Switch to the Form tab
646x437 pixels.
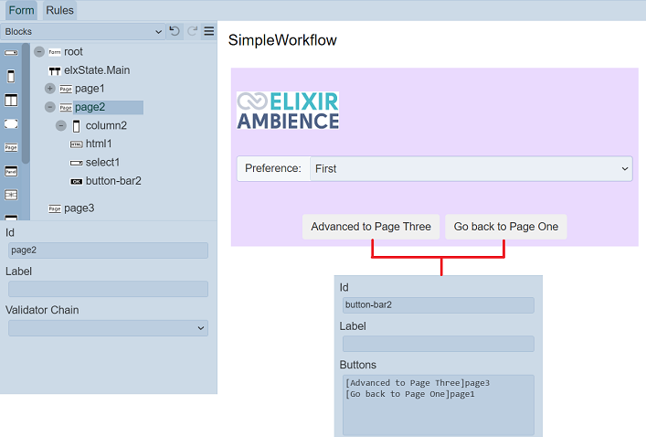21,10
